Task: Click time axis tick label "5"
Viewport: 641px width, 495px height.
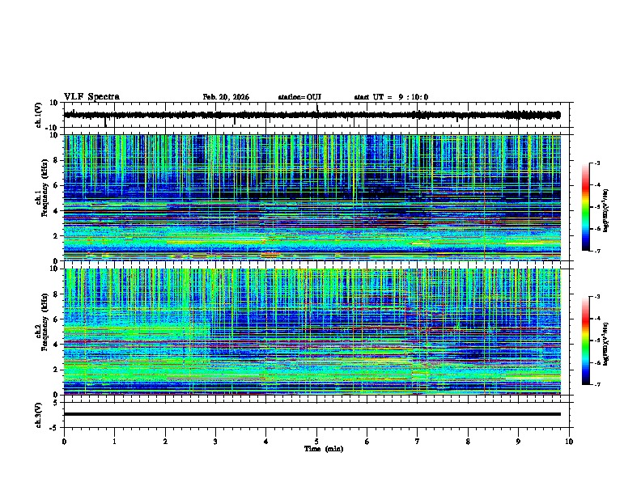Action: click(316, 442)
